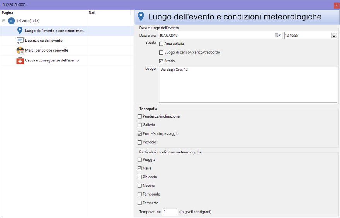Click the red first-aid kit icon
The height and width of the screenshot is (218, 340).
[x=20, y=61]
